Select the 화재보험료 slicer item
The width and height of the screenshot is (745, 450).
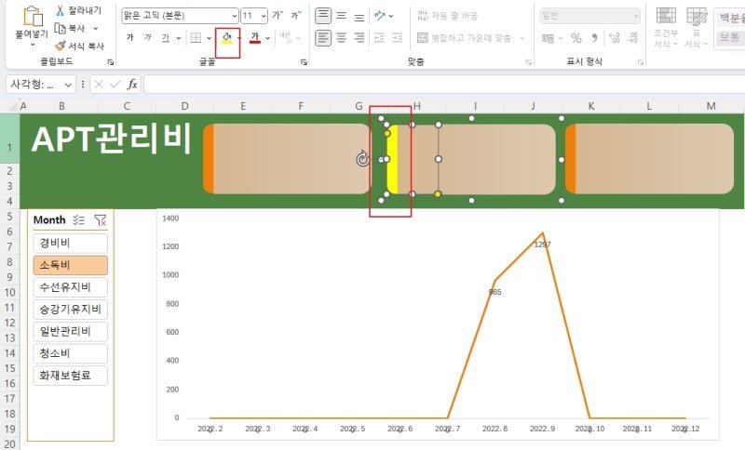71,376
